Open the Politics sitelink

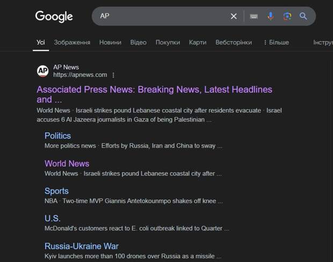coord(57,136)
